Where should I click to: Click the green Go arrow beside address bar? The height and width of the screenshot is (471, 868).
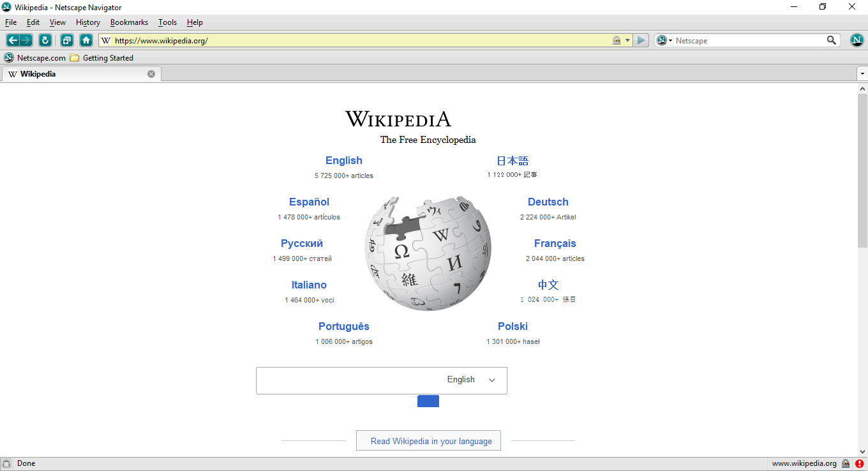[x=641, y=40]
